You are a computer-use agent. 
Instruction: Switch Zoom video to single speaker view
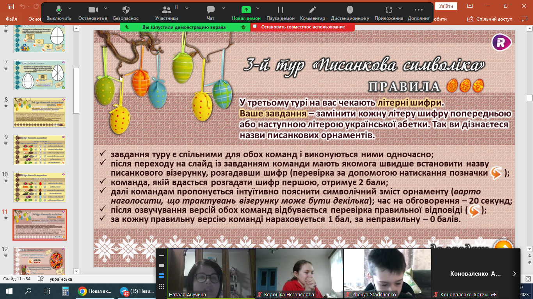pos(162,266)
